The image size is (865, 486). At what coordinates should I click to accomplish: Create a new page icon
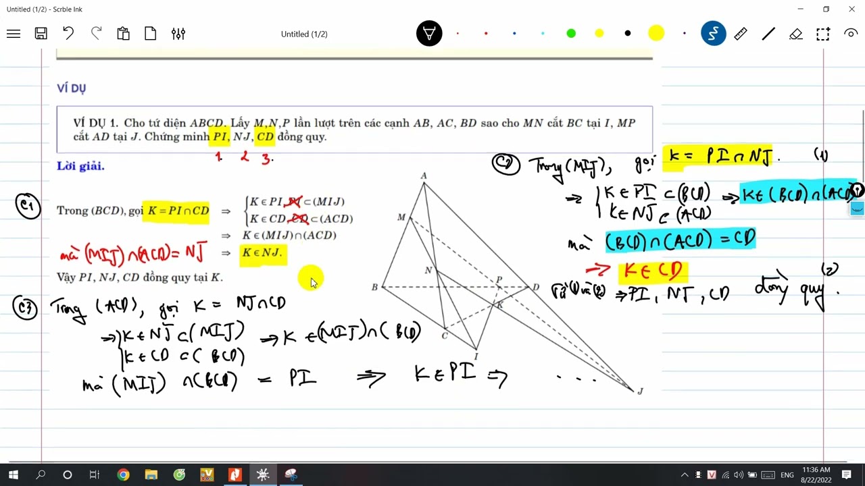pyautogui.click(x=150, y=34)
